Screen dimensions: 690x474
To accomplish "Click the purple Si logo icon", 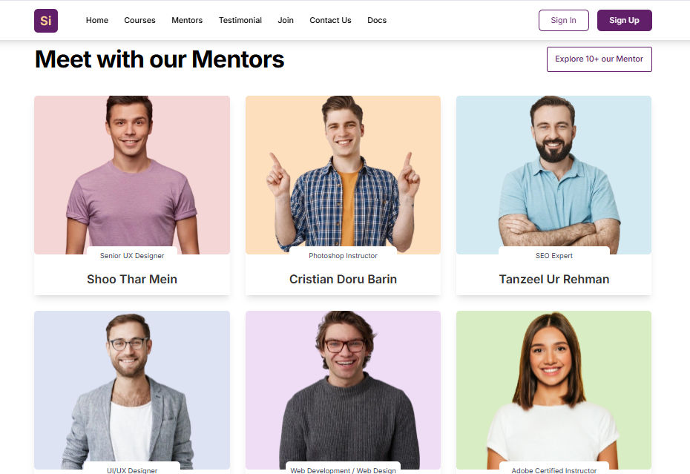I will coord(46,21).
